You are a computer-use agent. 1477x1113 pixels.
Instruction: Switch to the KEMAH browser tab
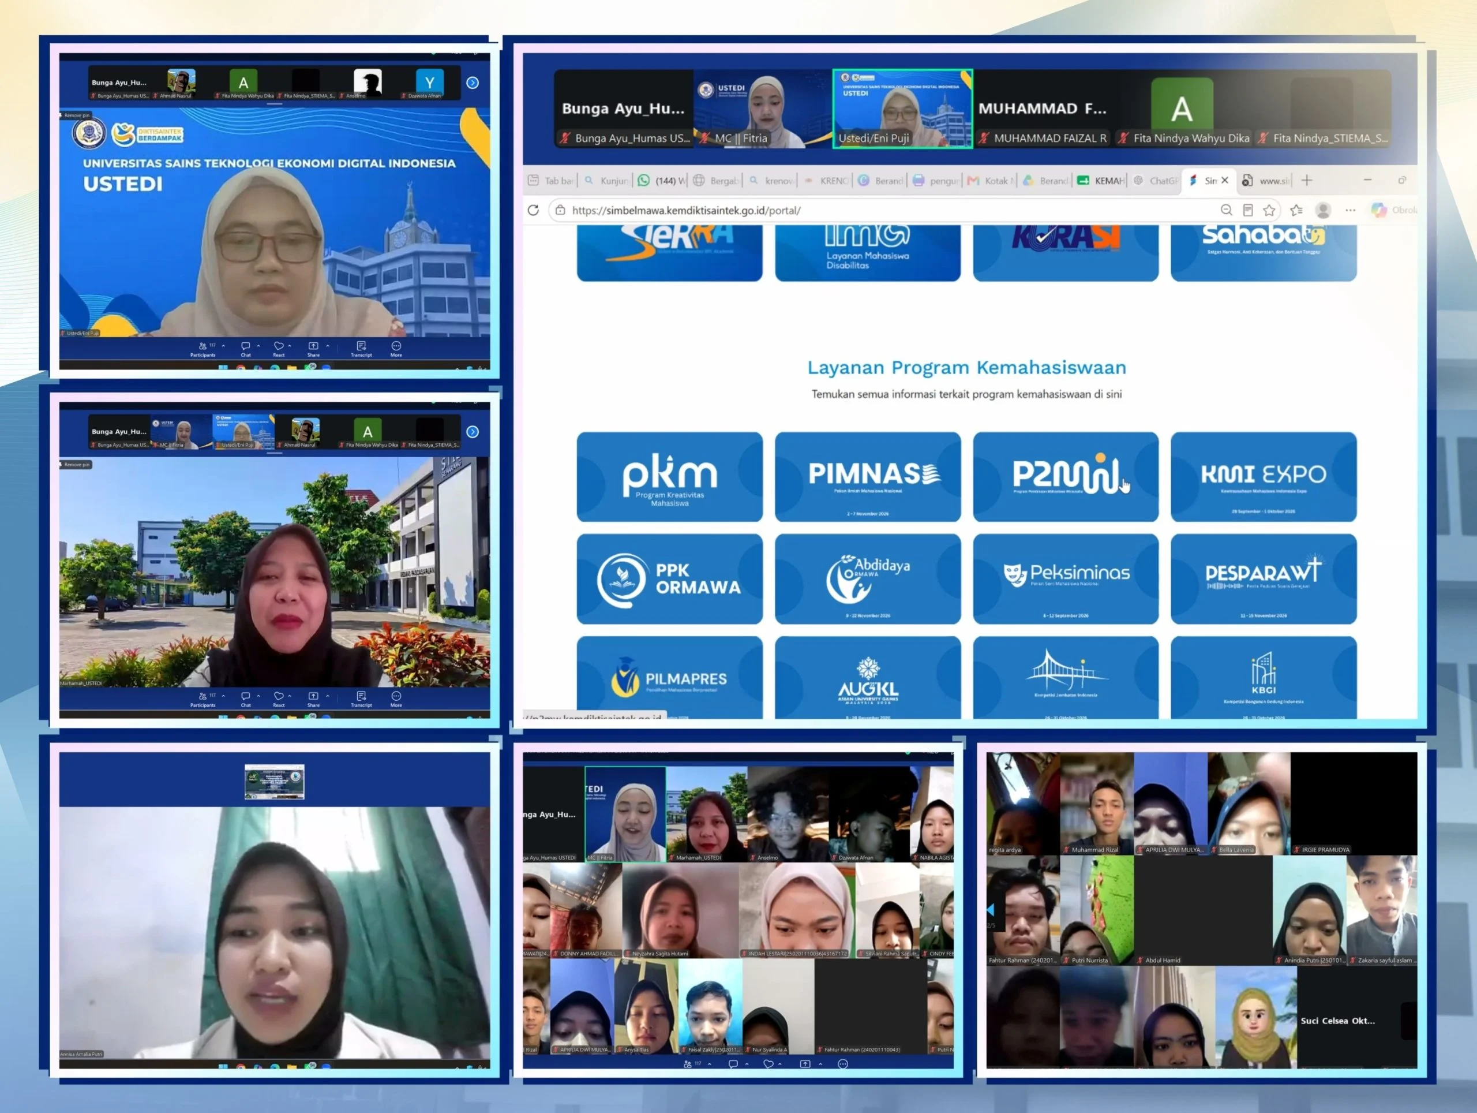1101,180
